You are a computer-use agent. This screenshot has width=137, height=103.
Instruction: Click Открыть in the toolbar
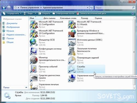(x=44, y=13)
